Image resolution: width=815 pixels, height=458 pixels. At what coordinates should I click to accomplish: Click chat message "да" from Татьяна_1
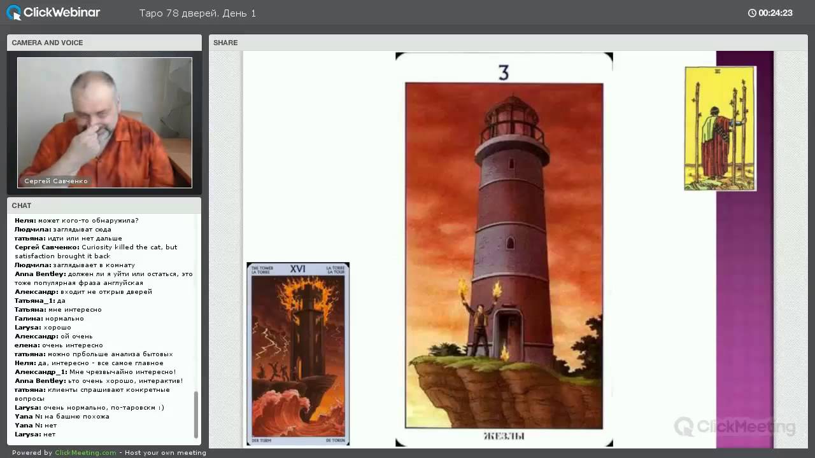[61, 301]
